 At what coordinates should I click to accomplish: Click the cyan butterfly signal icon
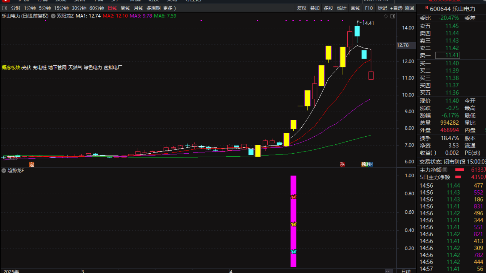tap(293, 252)
